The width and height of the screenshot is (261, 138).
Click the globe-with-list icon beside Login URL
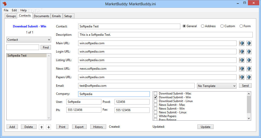click(242, 52)
